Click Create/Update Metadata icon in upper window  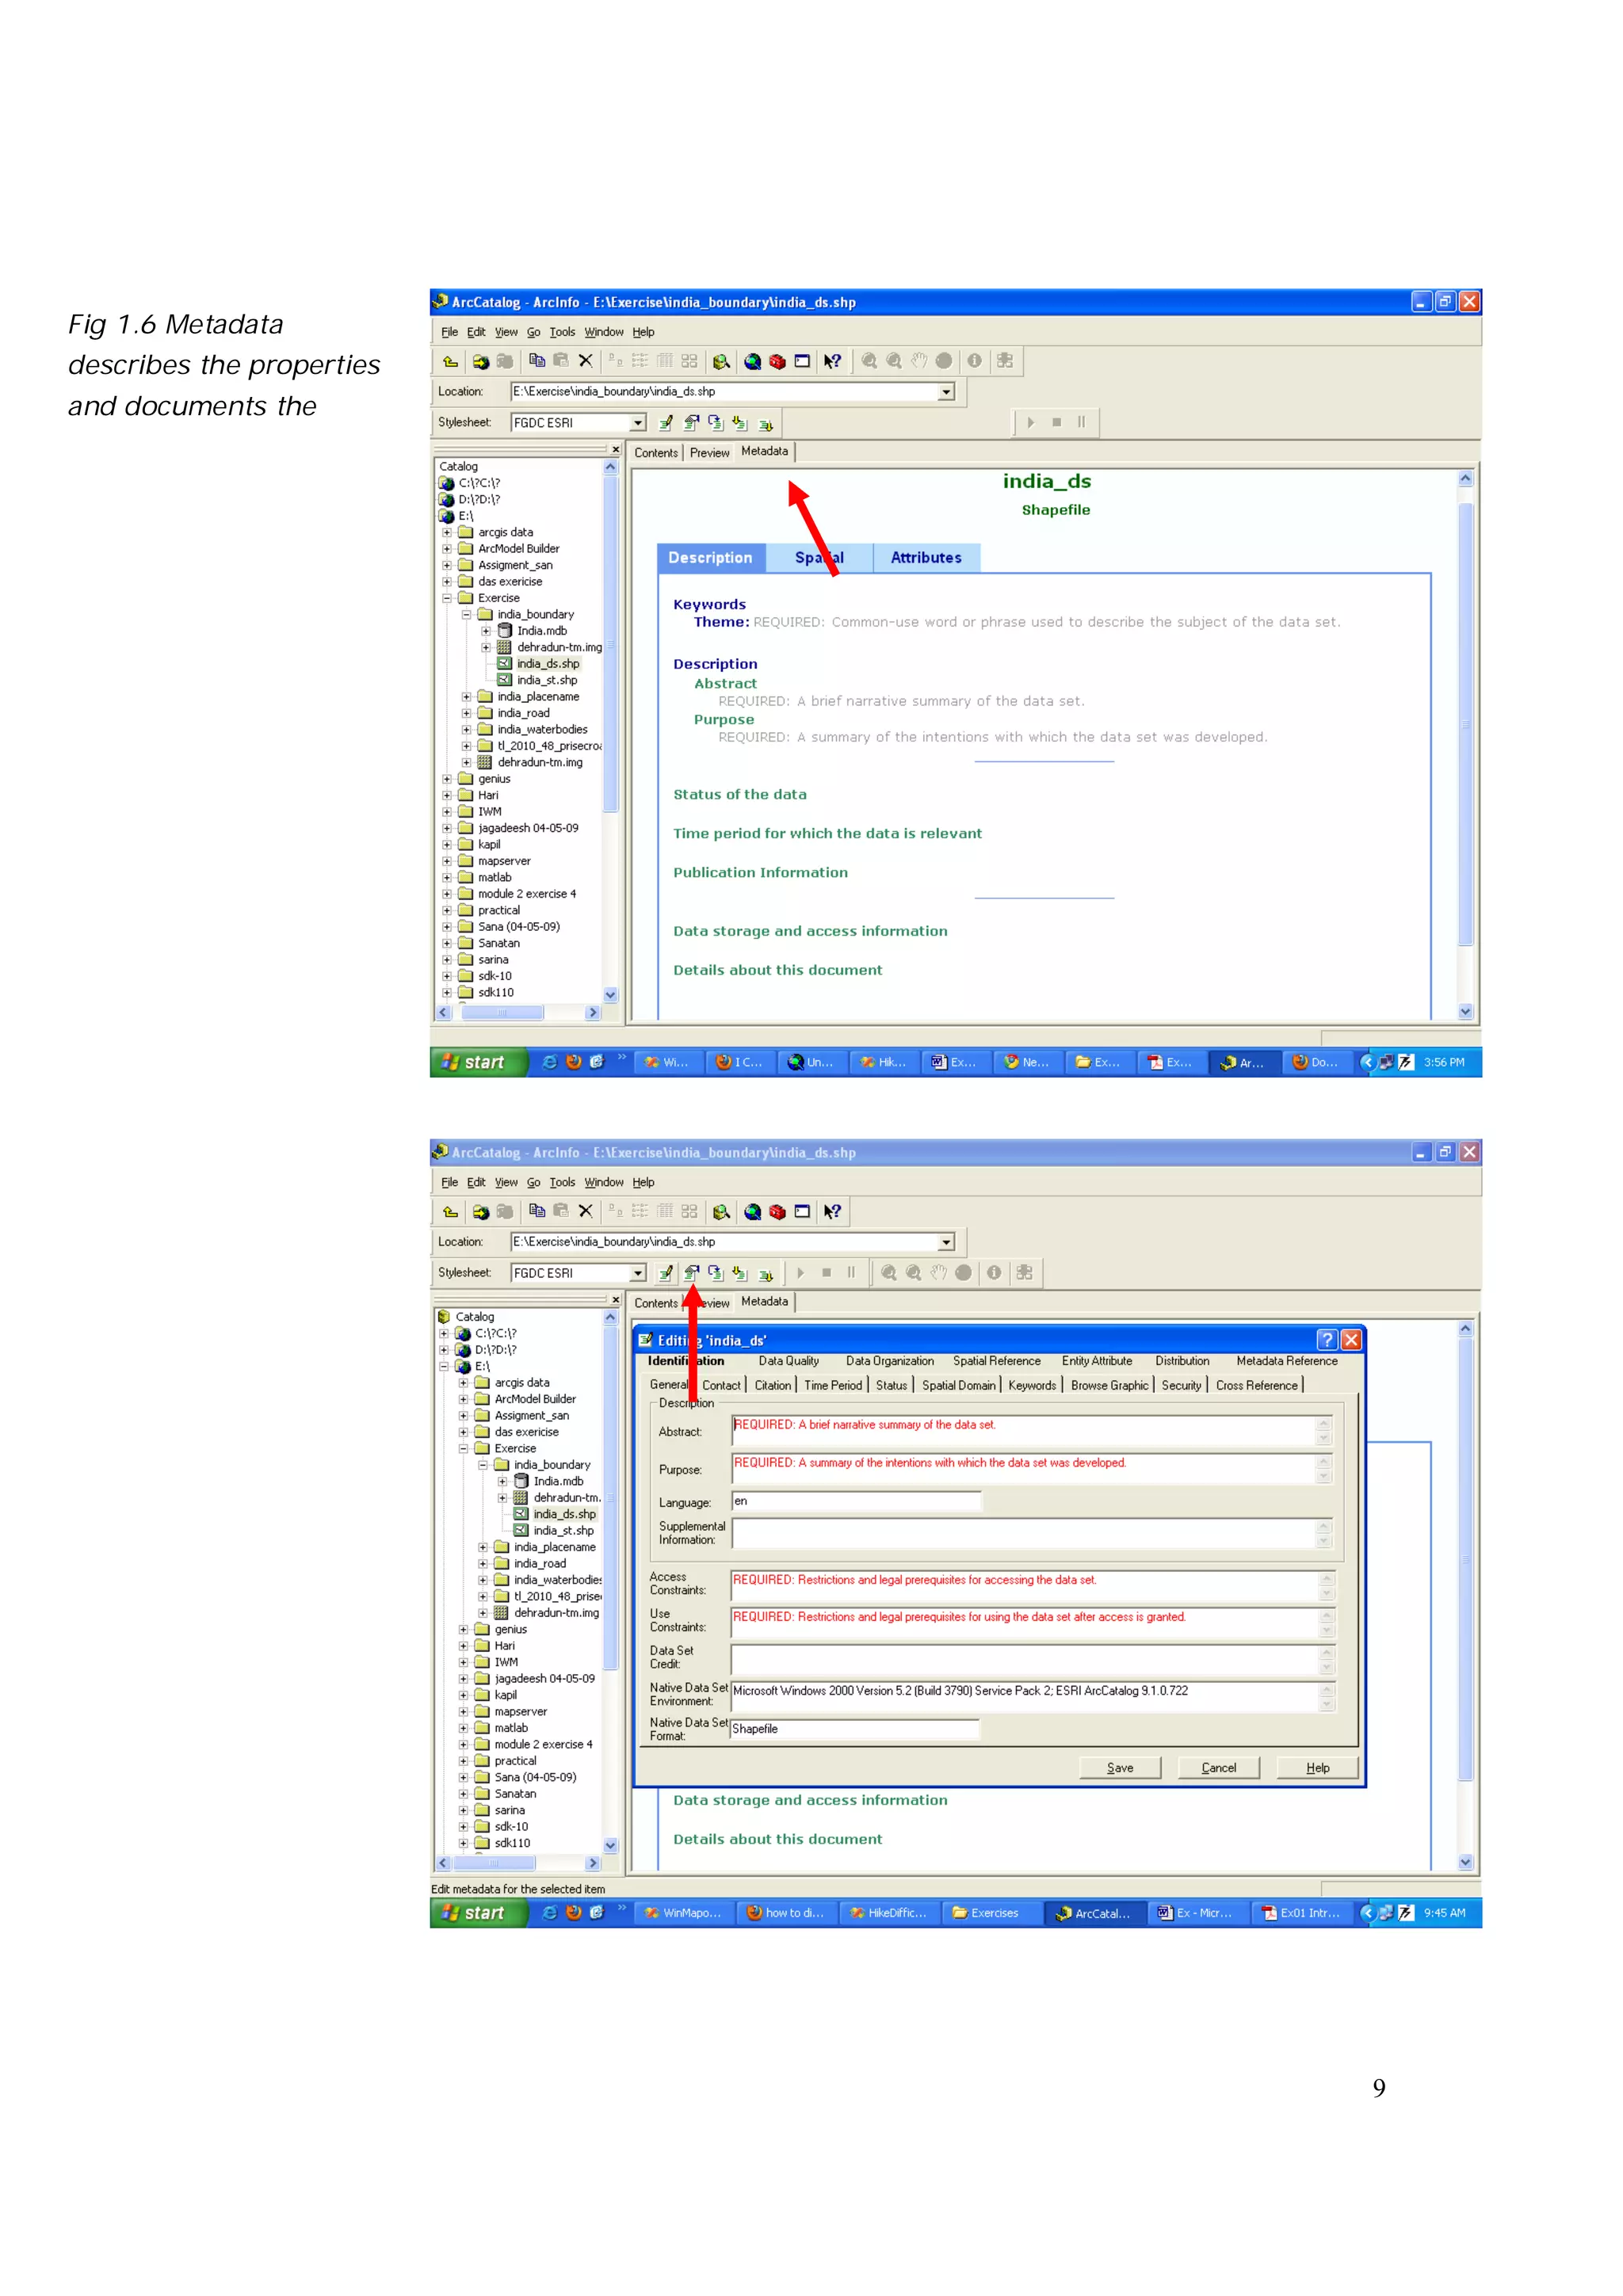pos(715,422)
